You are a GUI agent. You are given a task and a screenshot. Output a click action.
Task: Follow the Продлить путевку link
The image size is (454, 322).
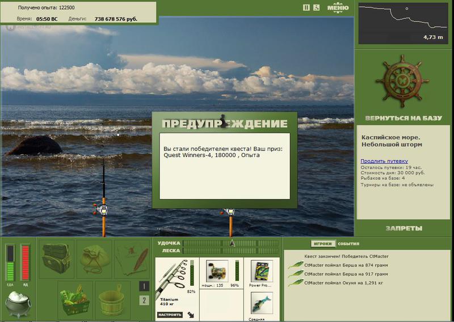point(384,161)
